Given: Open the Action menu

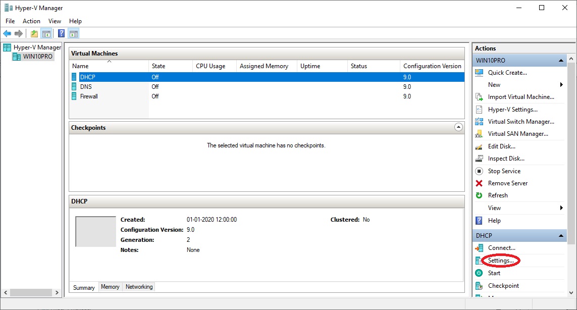Looking at the screenshot, I should coord(31,21).
